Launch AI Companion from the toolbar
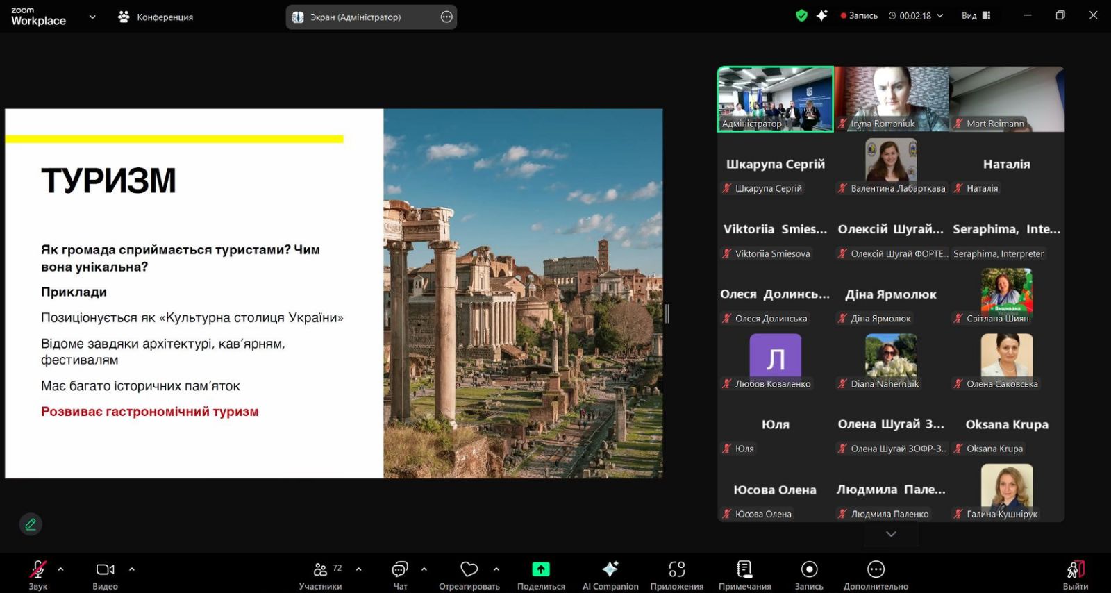The width and height of the screenshot is (1111, 593). (x=610, y=569)
